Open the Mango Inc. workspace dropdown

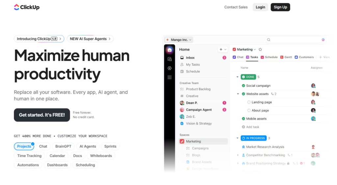tap(179, 40)
